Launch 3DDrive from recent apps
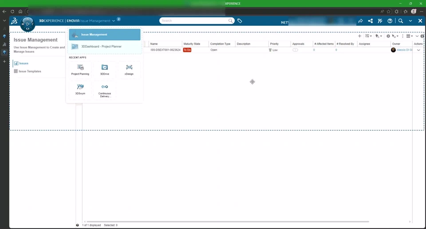 click(105, 70)
